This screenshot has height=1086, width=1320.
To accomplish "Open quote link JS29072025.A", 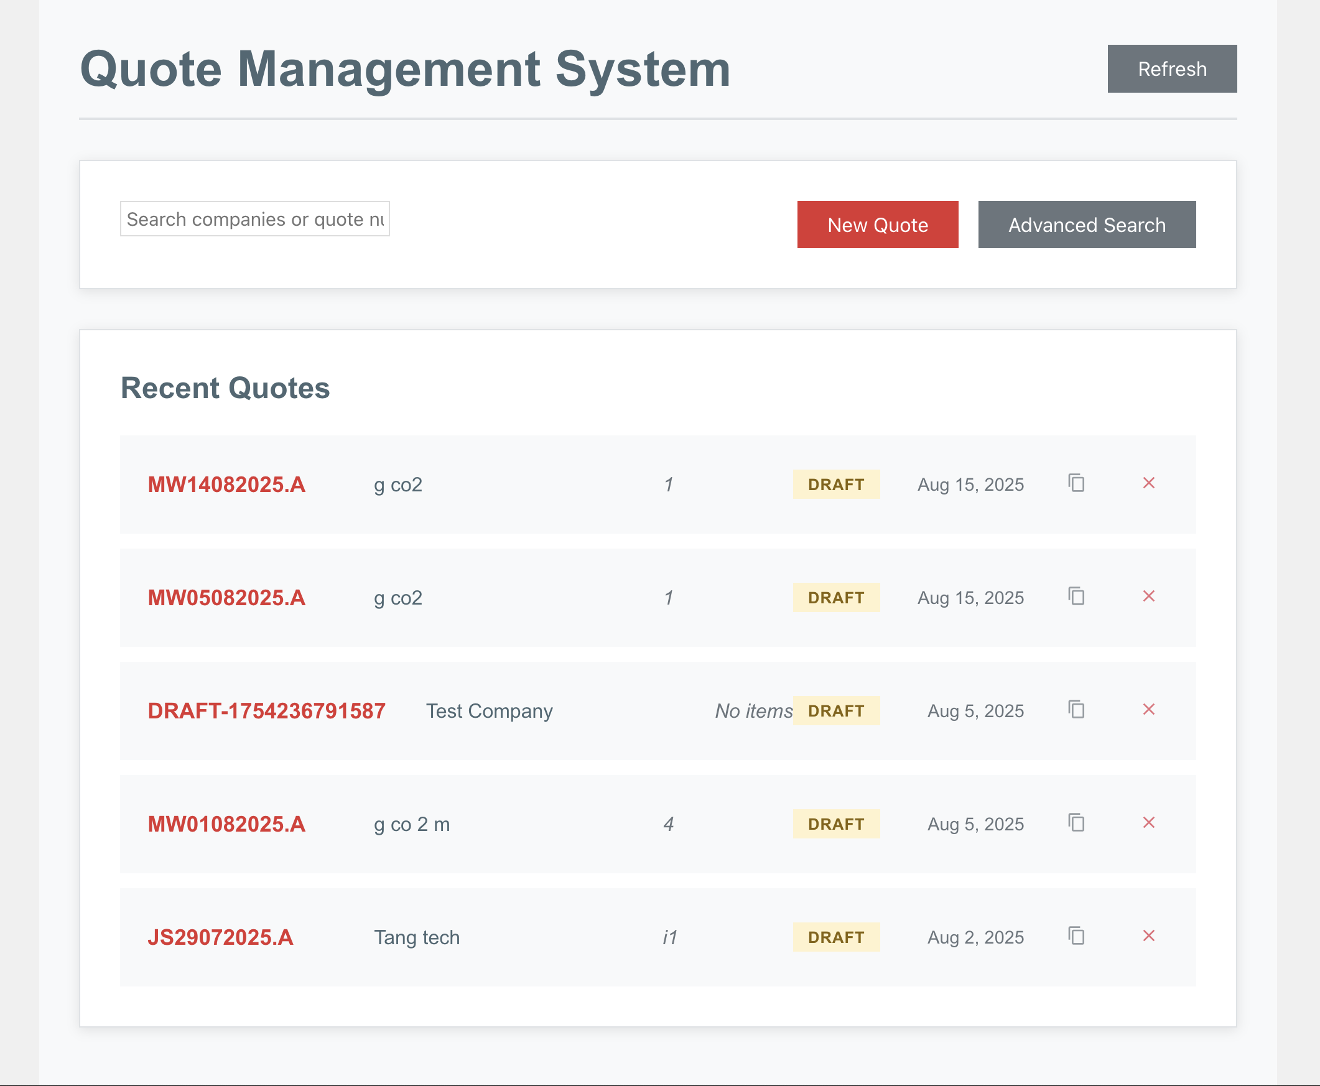I will [220, 938].
